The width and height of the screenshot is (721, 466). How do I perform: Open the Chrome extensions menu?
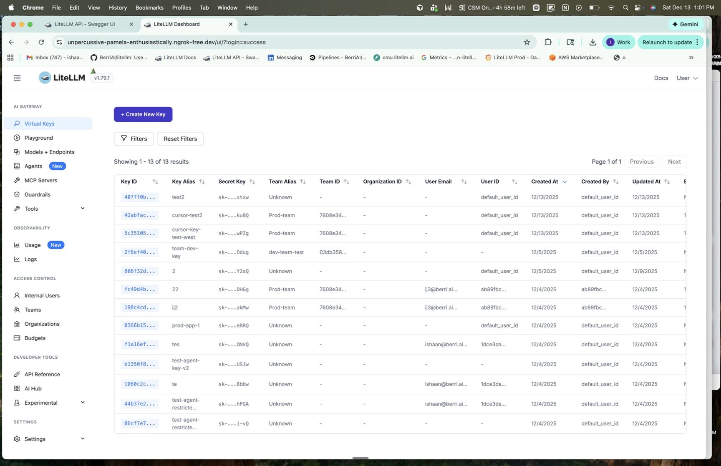548,42
